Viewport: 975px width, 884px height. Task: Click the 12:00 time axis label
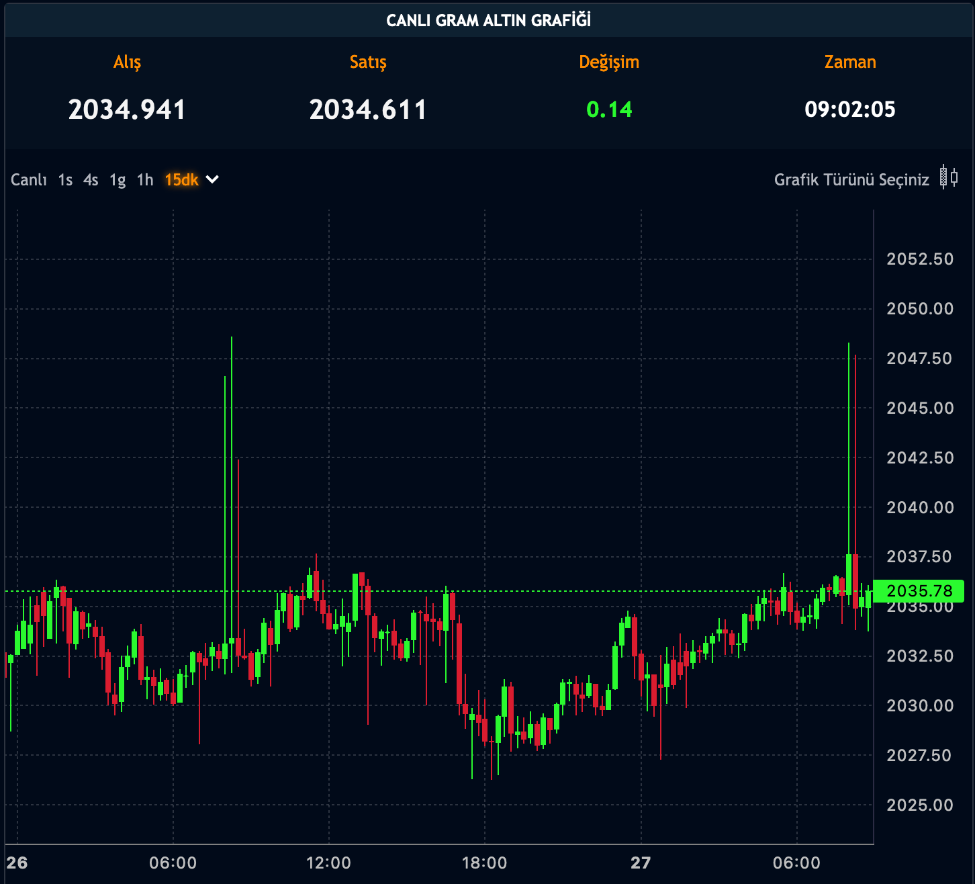(328, 863)
